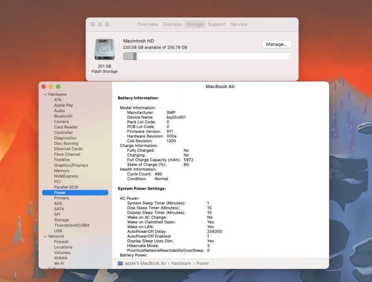Image resolution: width=372 pixels, height=282 pixels.
Task: Select Firewall under Network
Action: click(61, 242)
